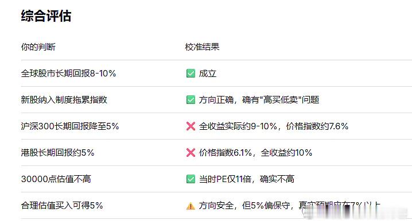Select the 综合评估 heading
Viewport: 412px width, 224px height.
pos(46,16)
